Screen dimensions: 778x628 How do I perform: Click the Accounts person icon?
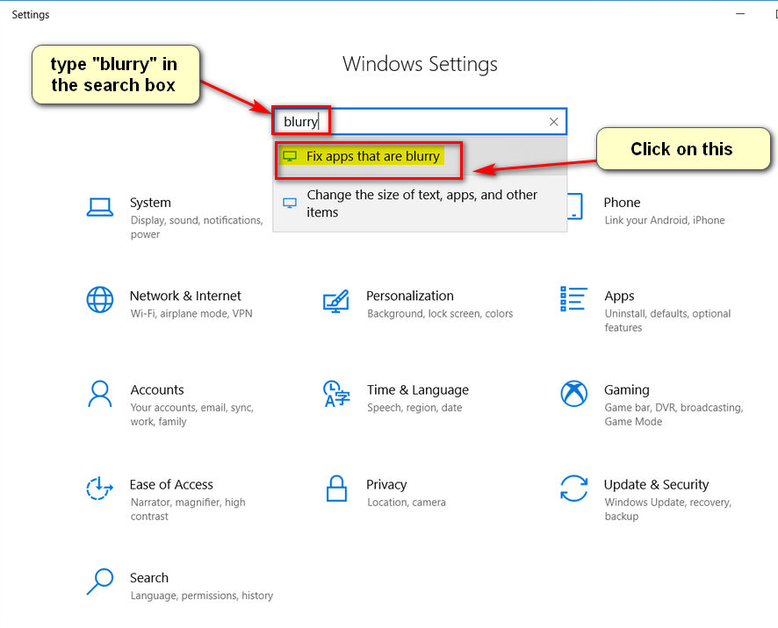tap(100, 394)
